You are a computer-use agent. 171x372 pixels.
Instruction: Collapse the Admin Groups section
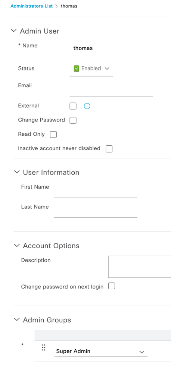tap(17, 319)
